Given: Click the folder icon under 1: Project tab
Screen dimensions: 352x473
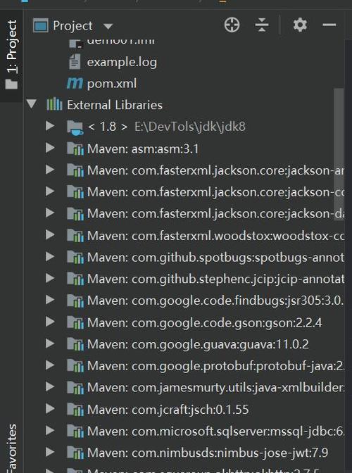Looking at the screenshot, I should click(11, 84).
